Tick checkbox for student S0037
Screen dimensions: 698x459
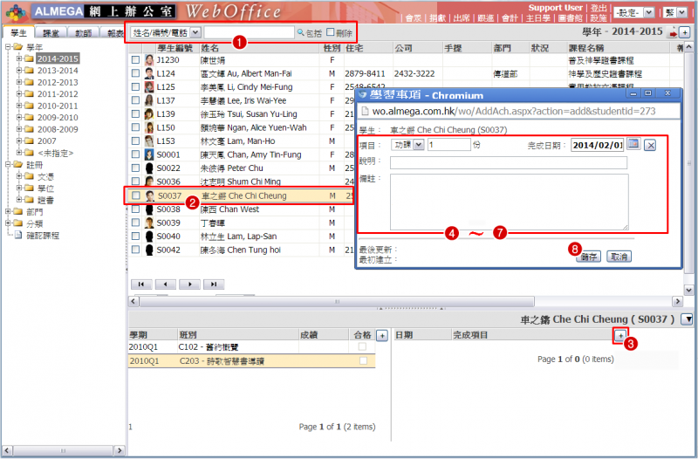pos(136,195)
